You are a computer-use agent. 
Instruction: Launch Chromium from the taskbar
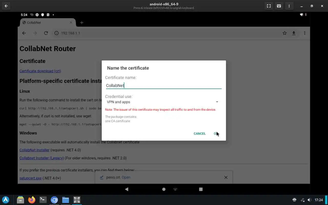54,200
